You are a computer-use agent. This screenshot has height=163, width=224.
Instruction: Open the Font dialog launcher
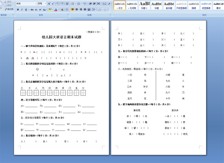tap(68, 15)
